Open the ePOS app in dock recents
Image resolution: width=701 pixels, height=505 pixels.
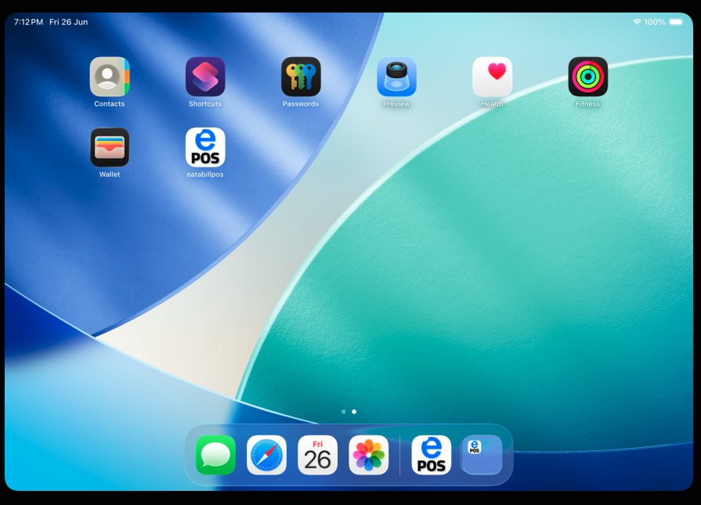tap(431, 455)
